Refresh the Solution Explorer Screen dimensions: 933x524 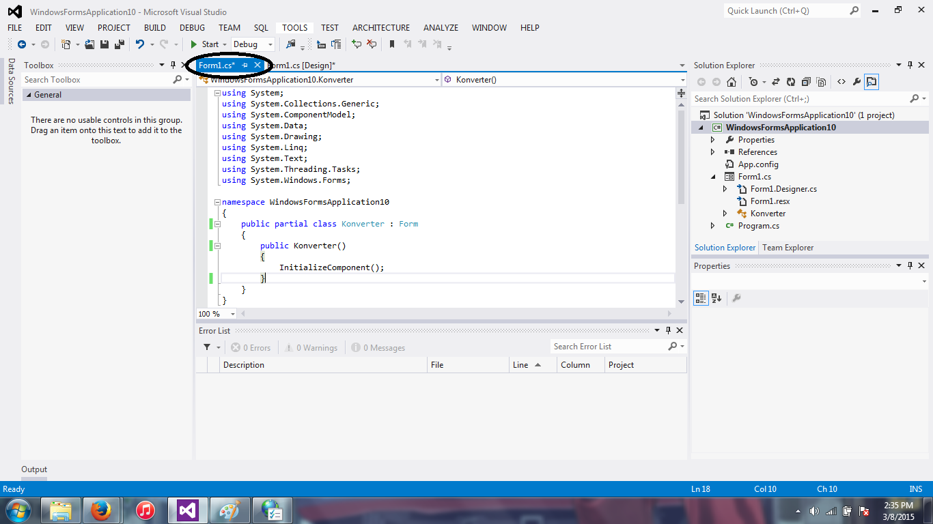[791, 82]
